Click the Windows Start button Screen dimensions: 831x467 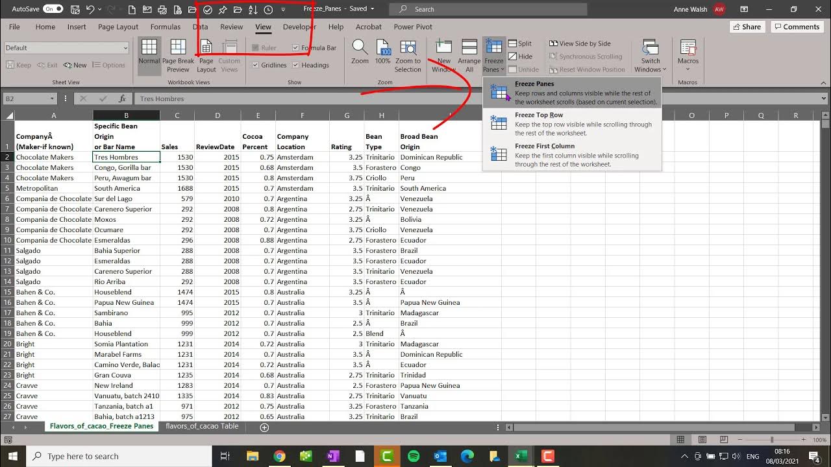13,457
